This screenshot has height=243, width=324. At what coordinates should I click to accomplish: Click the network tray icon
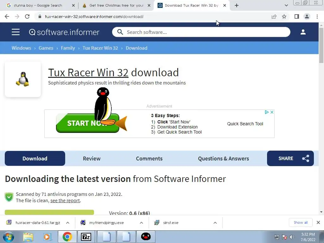click(277, 237)
